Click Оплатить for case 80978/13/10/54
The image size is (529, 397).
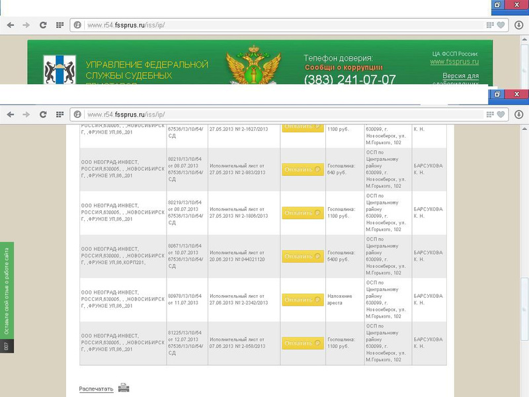click(303, 300)
